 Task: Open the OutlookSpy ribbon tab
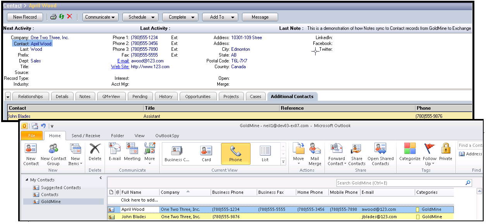(167, 136)
